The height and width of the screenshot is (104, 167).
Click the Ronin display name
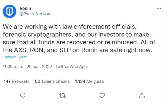25,8
